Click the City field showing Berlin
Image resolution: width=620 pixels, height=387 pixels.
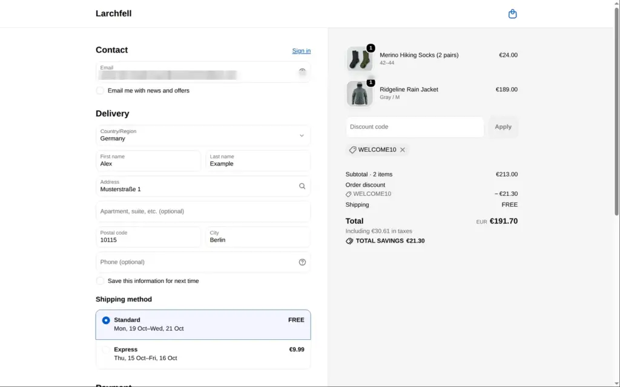(258, 237)
